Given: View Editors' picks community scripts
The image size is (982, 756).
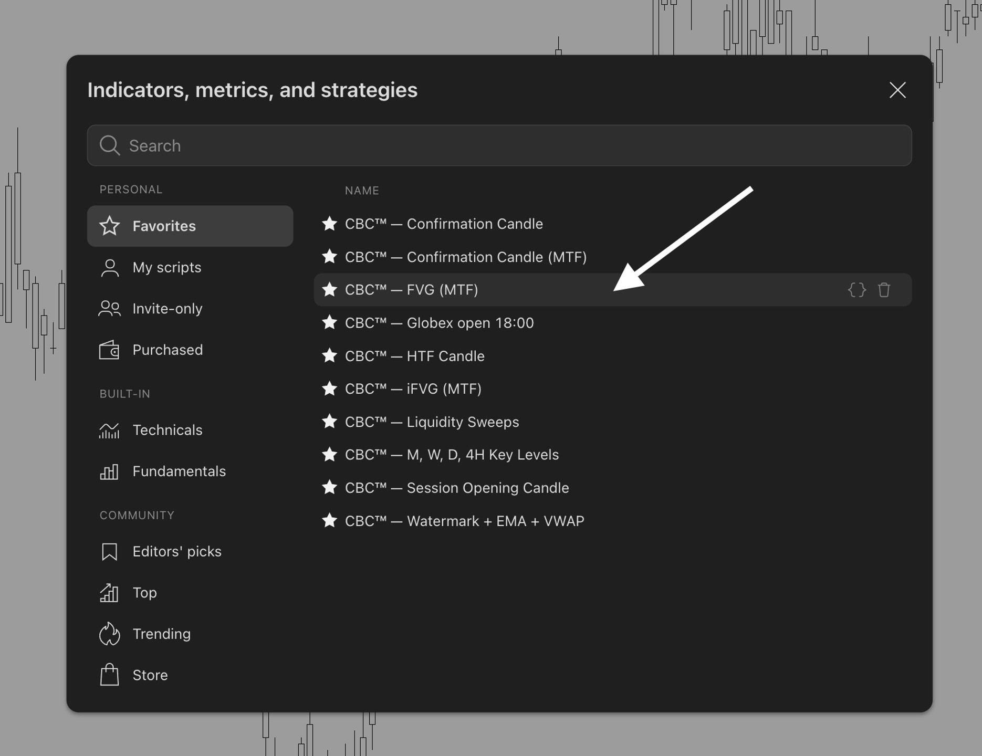Looking at the screenshot, I should click(190, 551).
